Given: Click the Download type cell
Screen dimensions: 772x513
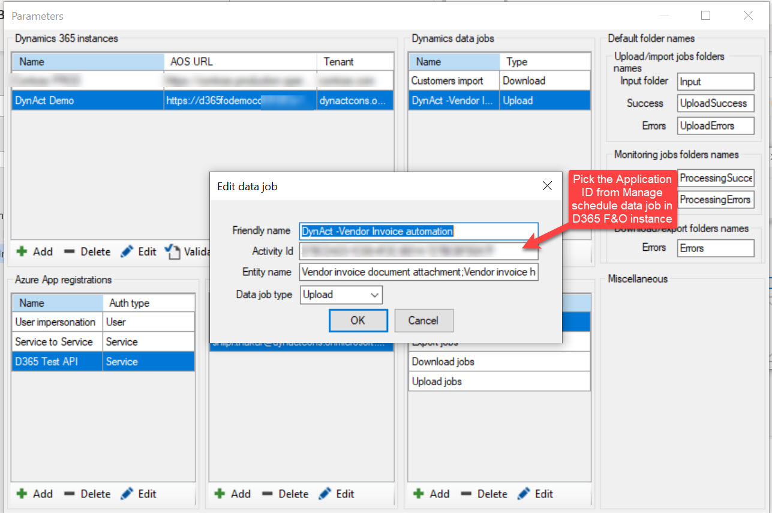Looking at the screenshot, I should (545, 80).
